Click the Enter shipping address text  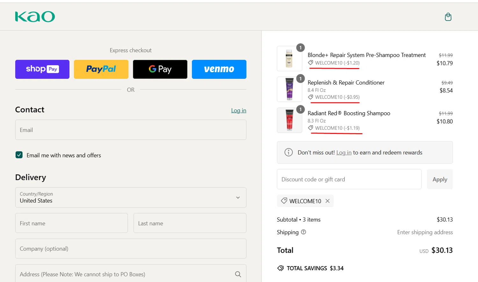pos(425,232)
